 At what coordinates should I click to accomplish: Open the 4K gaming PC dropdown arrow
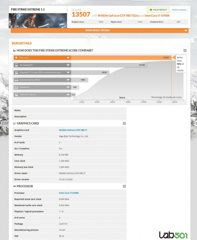click(68, 65)
